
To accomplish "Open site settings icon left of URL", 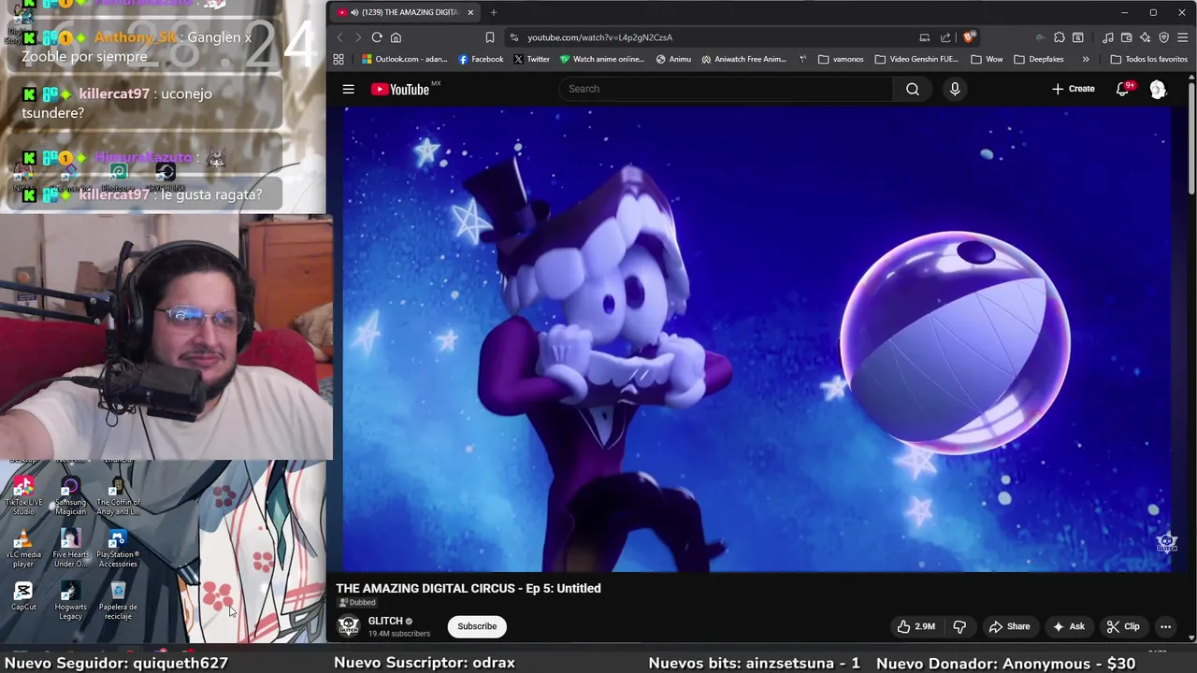I will click(x=513, y=37).
